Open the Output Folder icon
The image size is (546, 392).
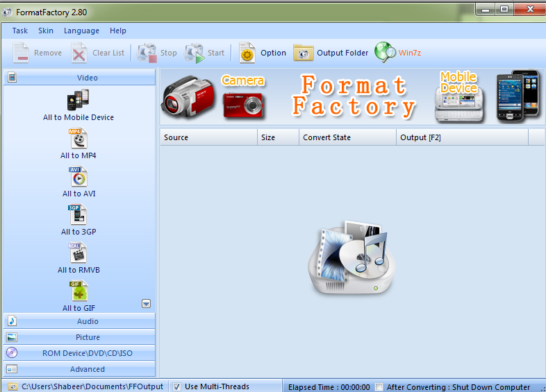tap(304, 53)
